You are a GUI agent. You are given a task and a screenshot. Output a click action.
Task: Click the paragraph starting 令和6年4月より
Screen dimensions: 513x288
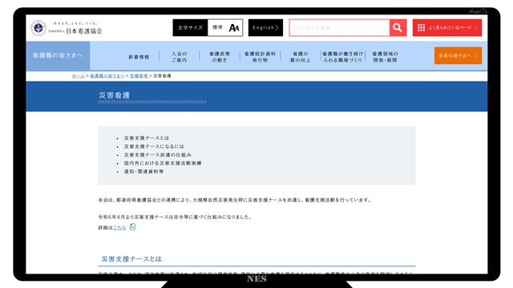(x=175, y=217)
